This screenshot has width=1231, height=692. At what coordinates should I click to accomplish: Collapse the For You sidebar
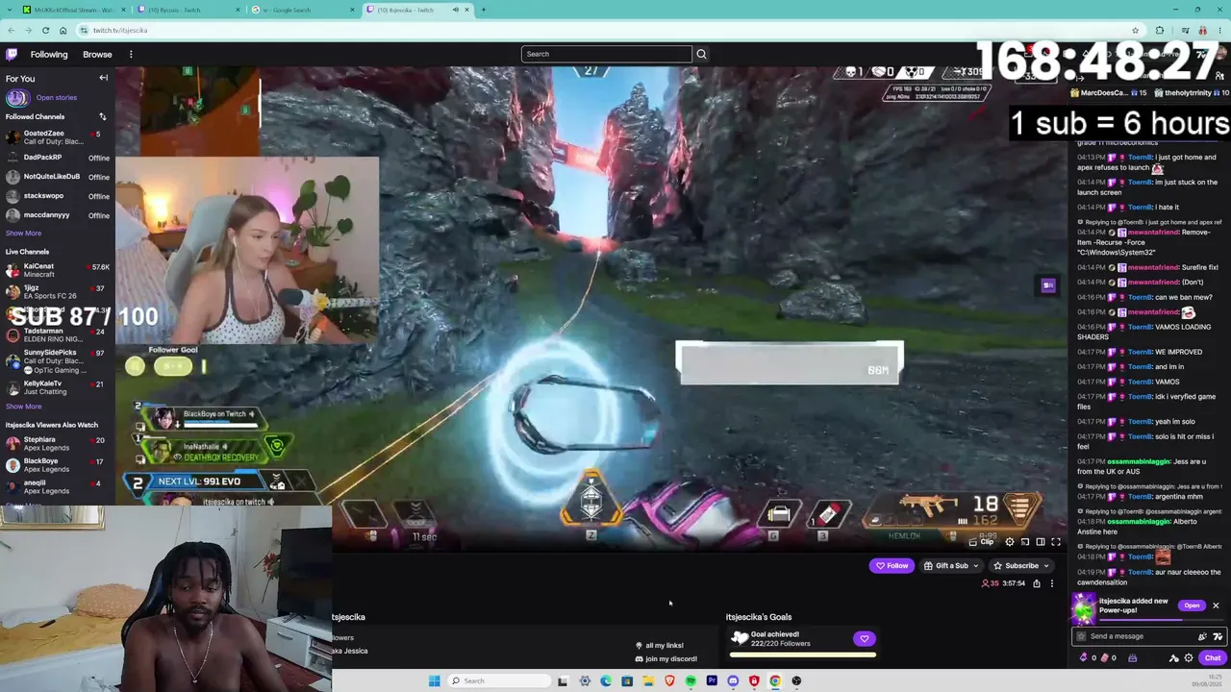pos(103,78)
